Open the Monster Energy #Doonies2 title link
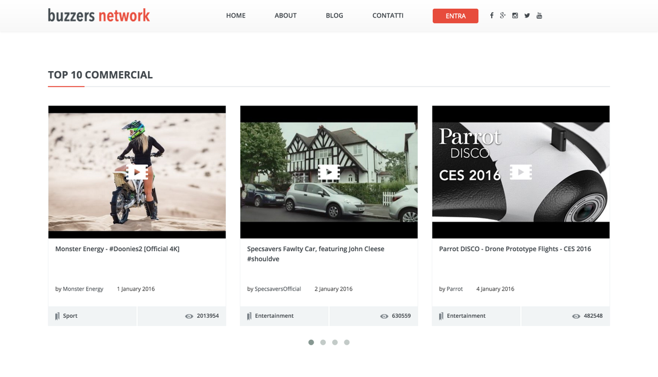Image resolution: width=658 pixels, height=377 pixels. (x=117, y=249)
